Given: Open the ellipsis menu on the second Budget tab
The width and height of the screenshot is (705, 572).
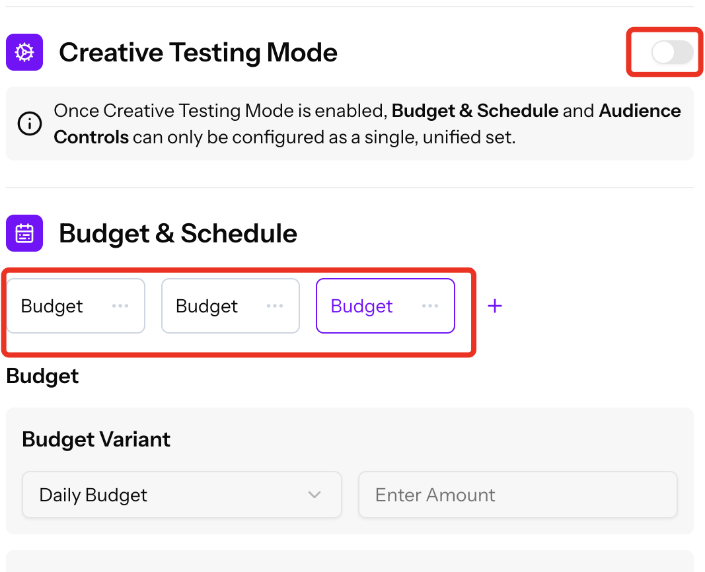Looking at the screenshot, I should click(x=275, y=305).
